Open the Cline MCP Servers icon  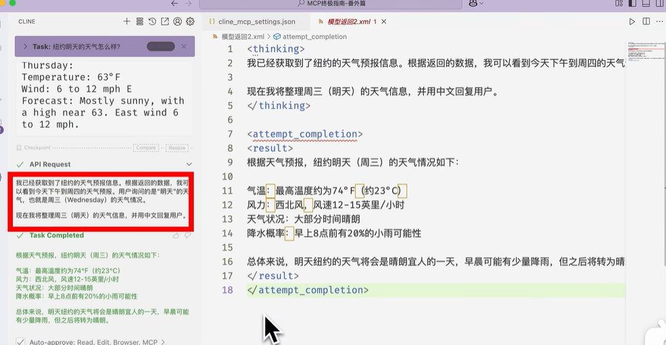[139, 21]
